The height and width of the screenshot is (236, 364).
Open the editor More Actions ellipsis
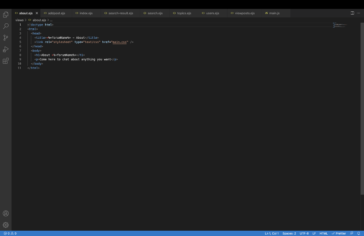358,13
